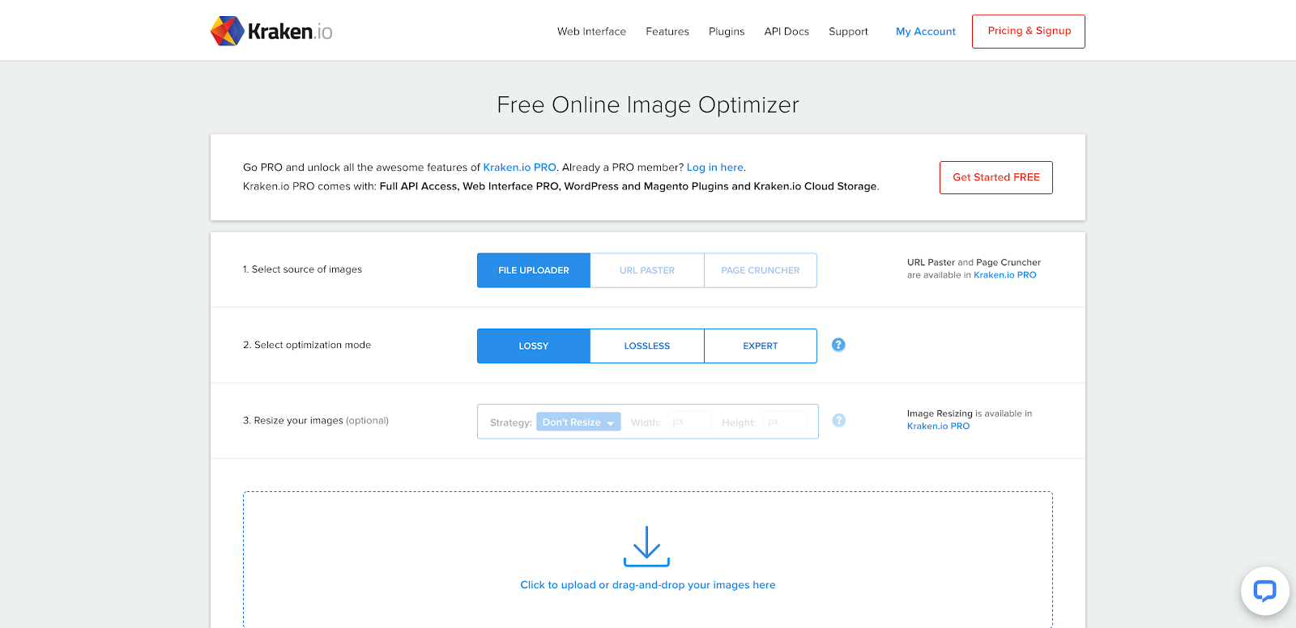Screen dimensions: 1296x628
Task: Open help icon for image resizing
Action: click(839, 420)
